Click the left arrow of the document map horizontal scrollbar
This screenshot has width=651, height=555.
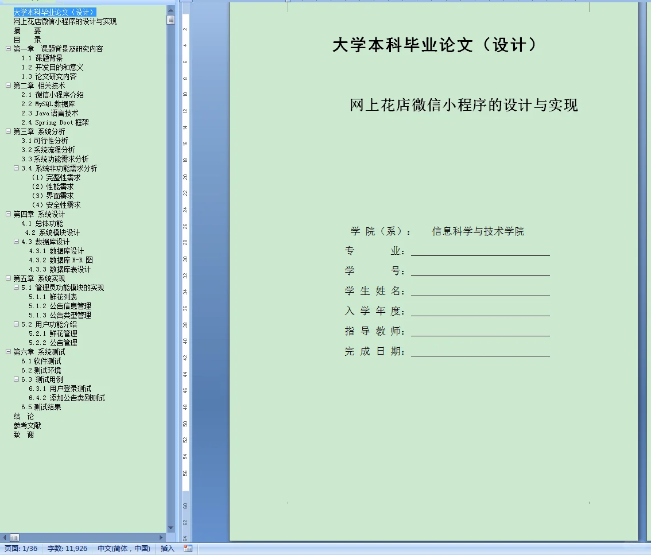tap(5, 536)
